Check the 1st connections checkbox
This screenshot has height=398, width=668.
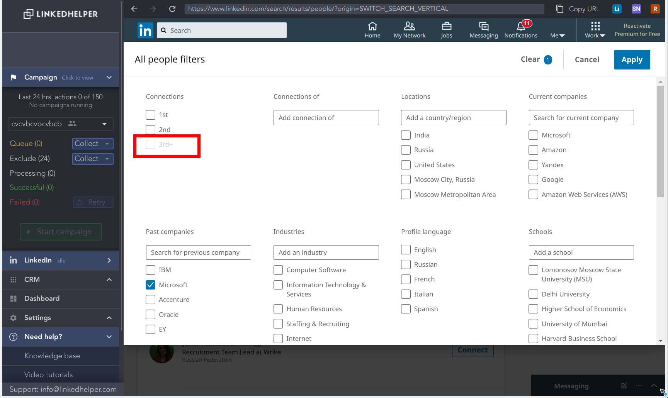(x=150, y=115)
